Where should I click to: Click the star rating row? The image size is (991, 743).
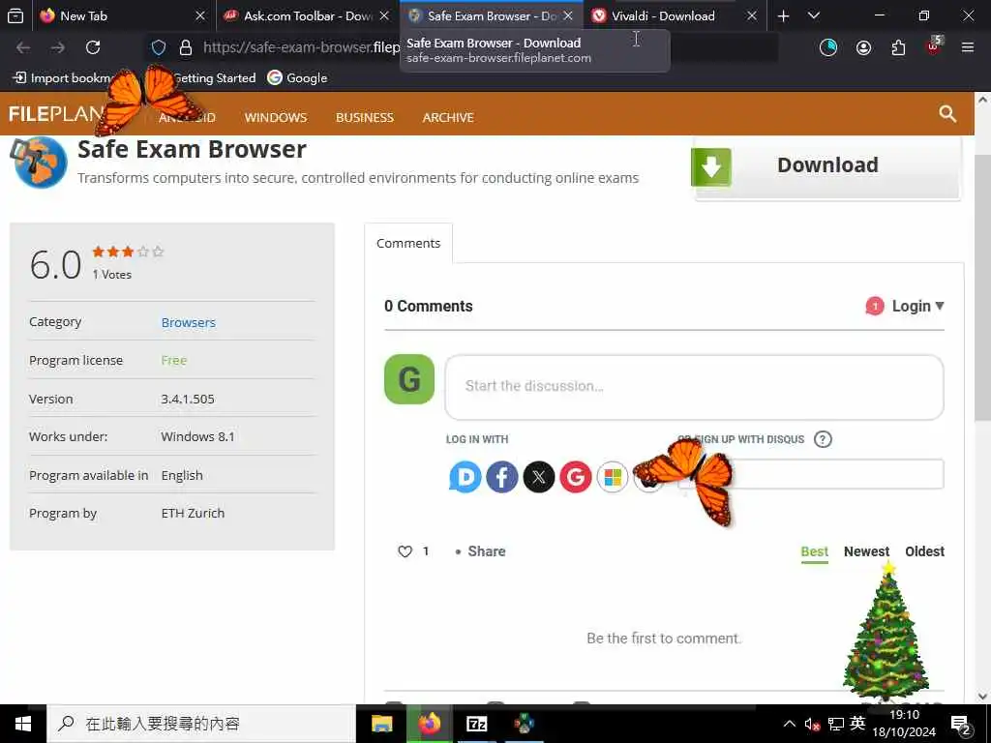(128, 252)
